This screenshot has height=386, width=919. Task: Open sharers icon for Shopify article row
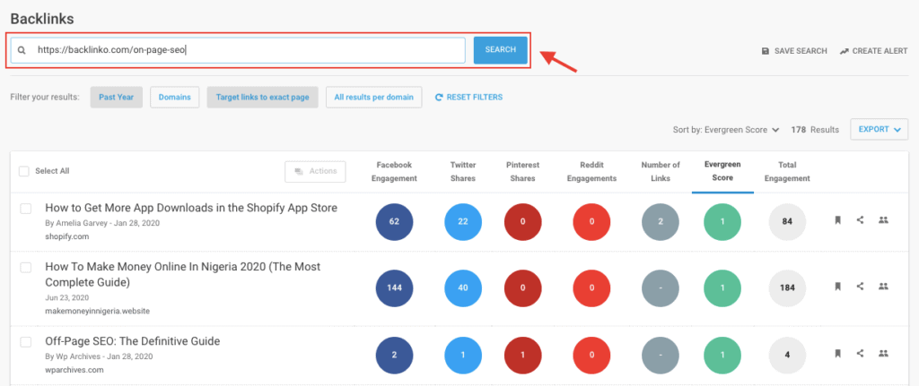click(x=883, y=220)
